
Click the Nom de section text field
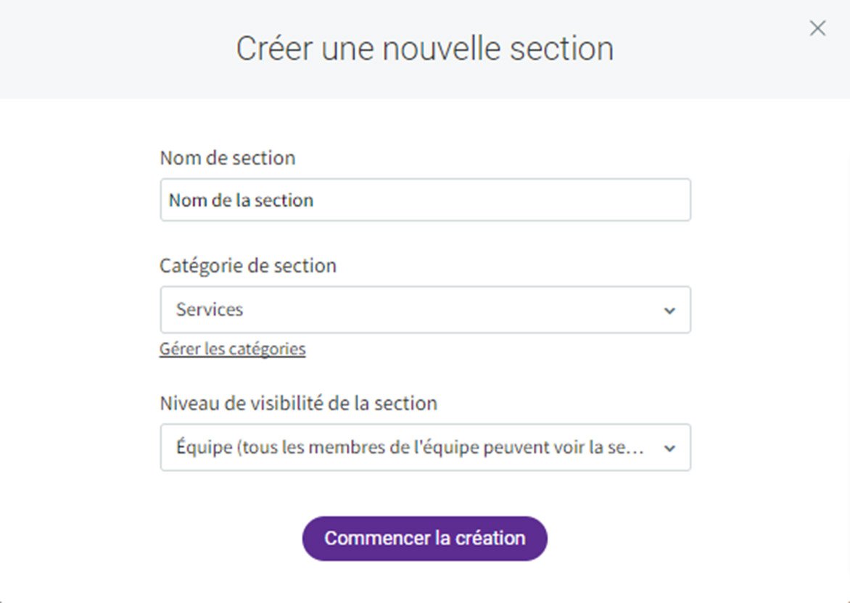pos(425,200)
